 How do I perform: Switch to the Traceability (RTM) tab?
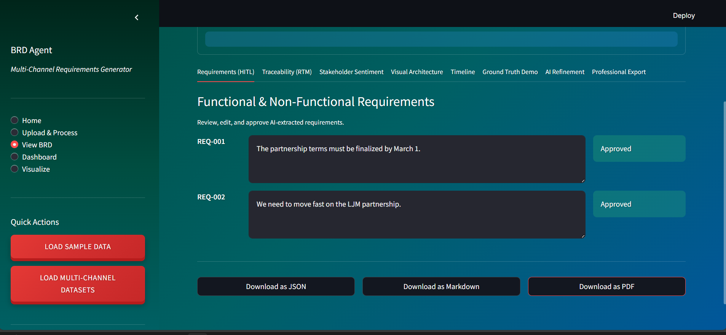(x=287, y=72)
